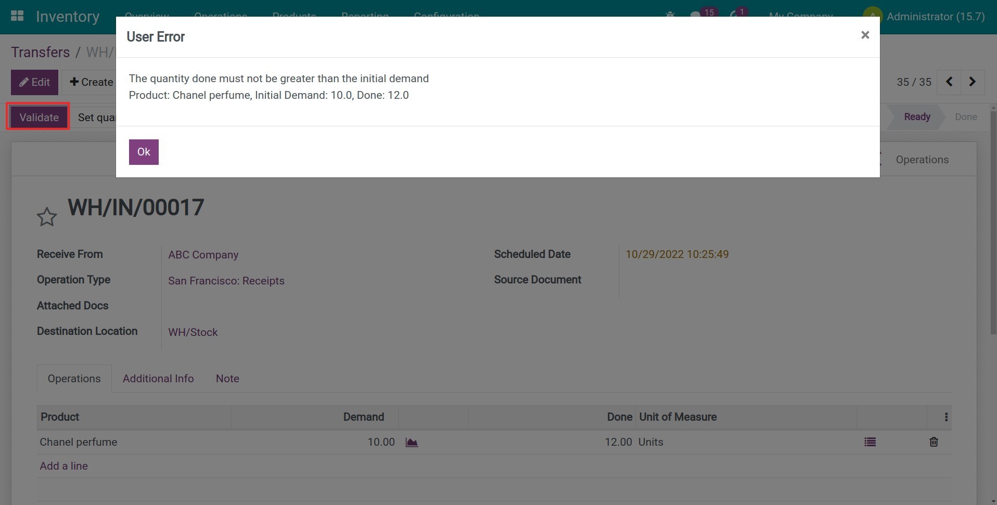Switch to the Additional Info tab
Viewport: 997px width, 505px height.
(158, 379)
